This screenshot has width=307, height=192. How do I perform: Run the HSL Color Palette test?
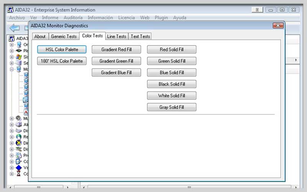[x=62, y=50]
